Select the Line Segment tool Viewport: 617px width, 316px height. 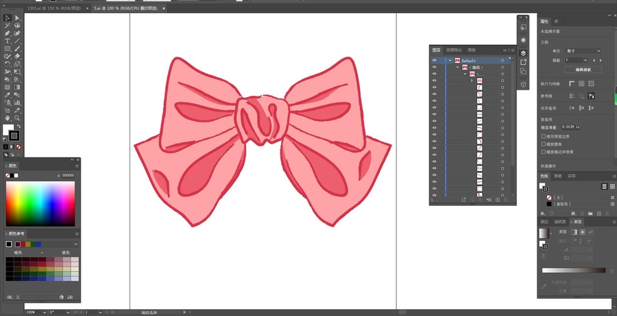[17, 41]
